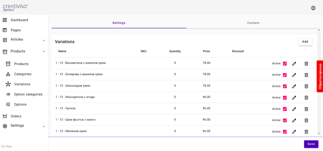This screenshot has width=323, height=151.
Task: Uncheck Active for Шоколадов крем
Action: click(285, 86)
